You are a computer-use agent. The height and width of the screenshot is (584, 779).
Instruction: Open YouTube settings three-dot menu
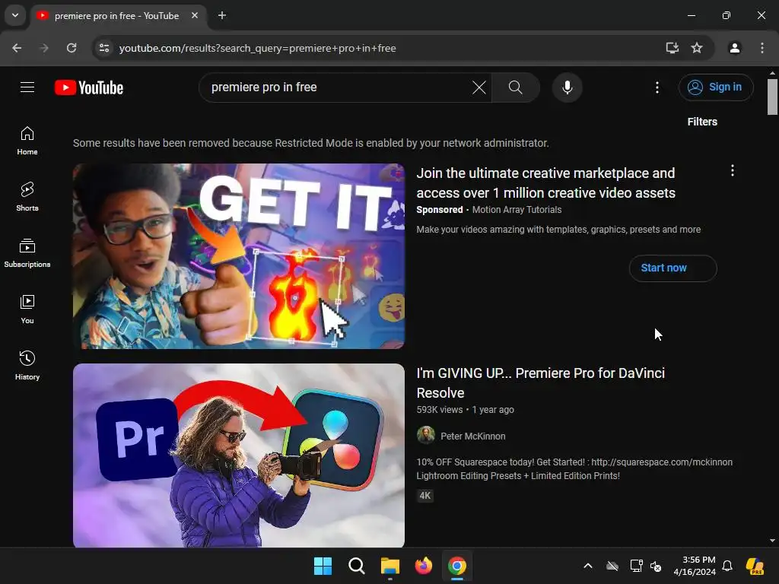pyautogui.click(x=657, y=87)
